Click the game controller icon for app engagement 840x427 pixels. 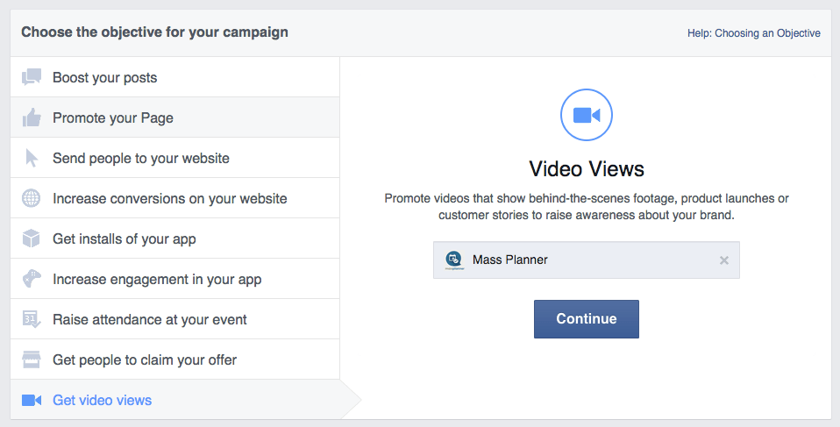click(x=31, y=279)
